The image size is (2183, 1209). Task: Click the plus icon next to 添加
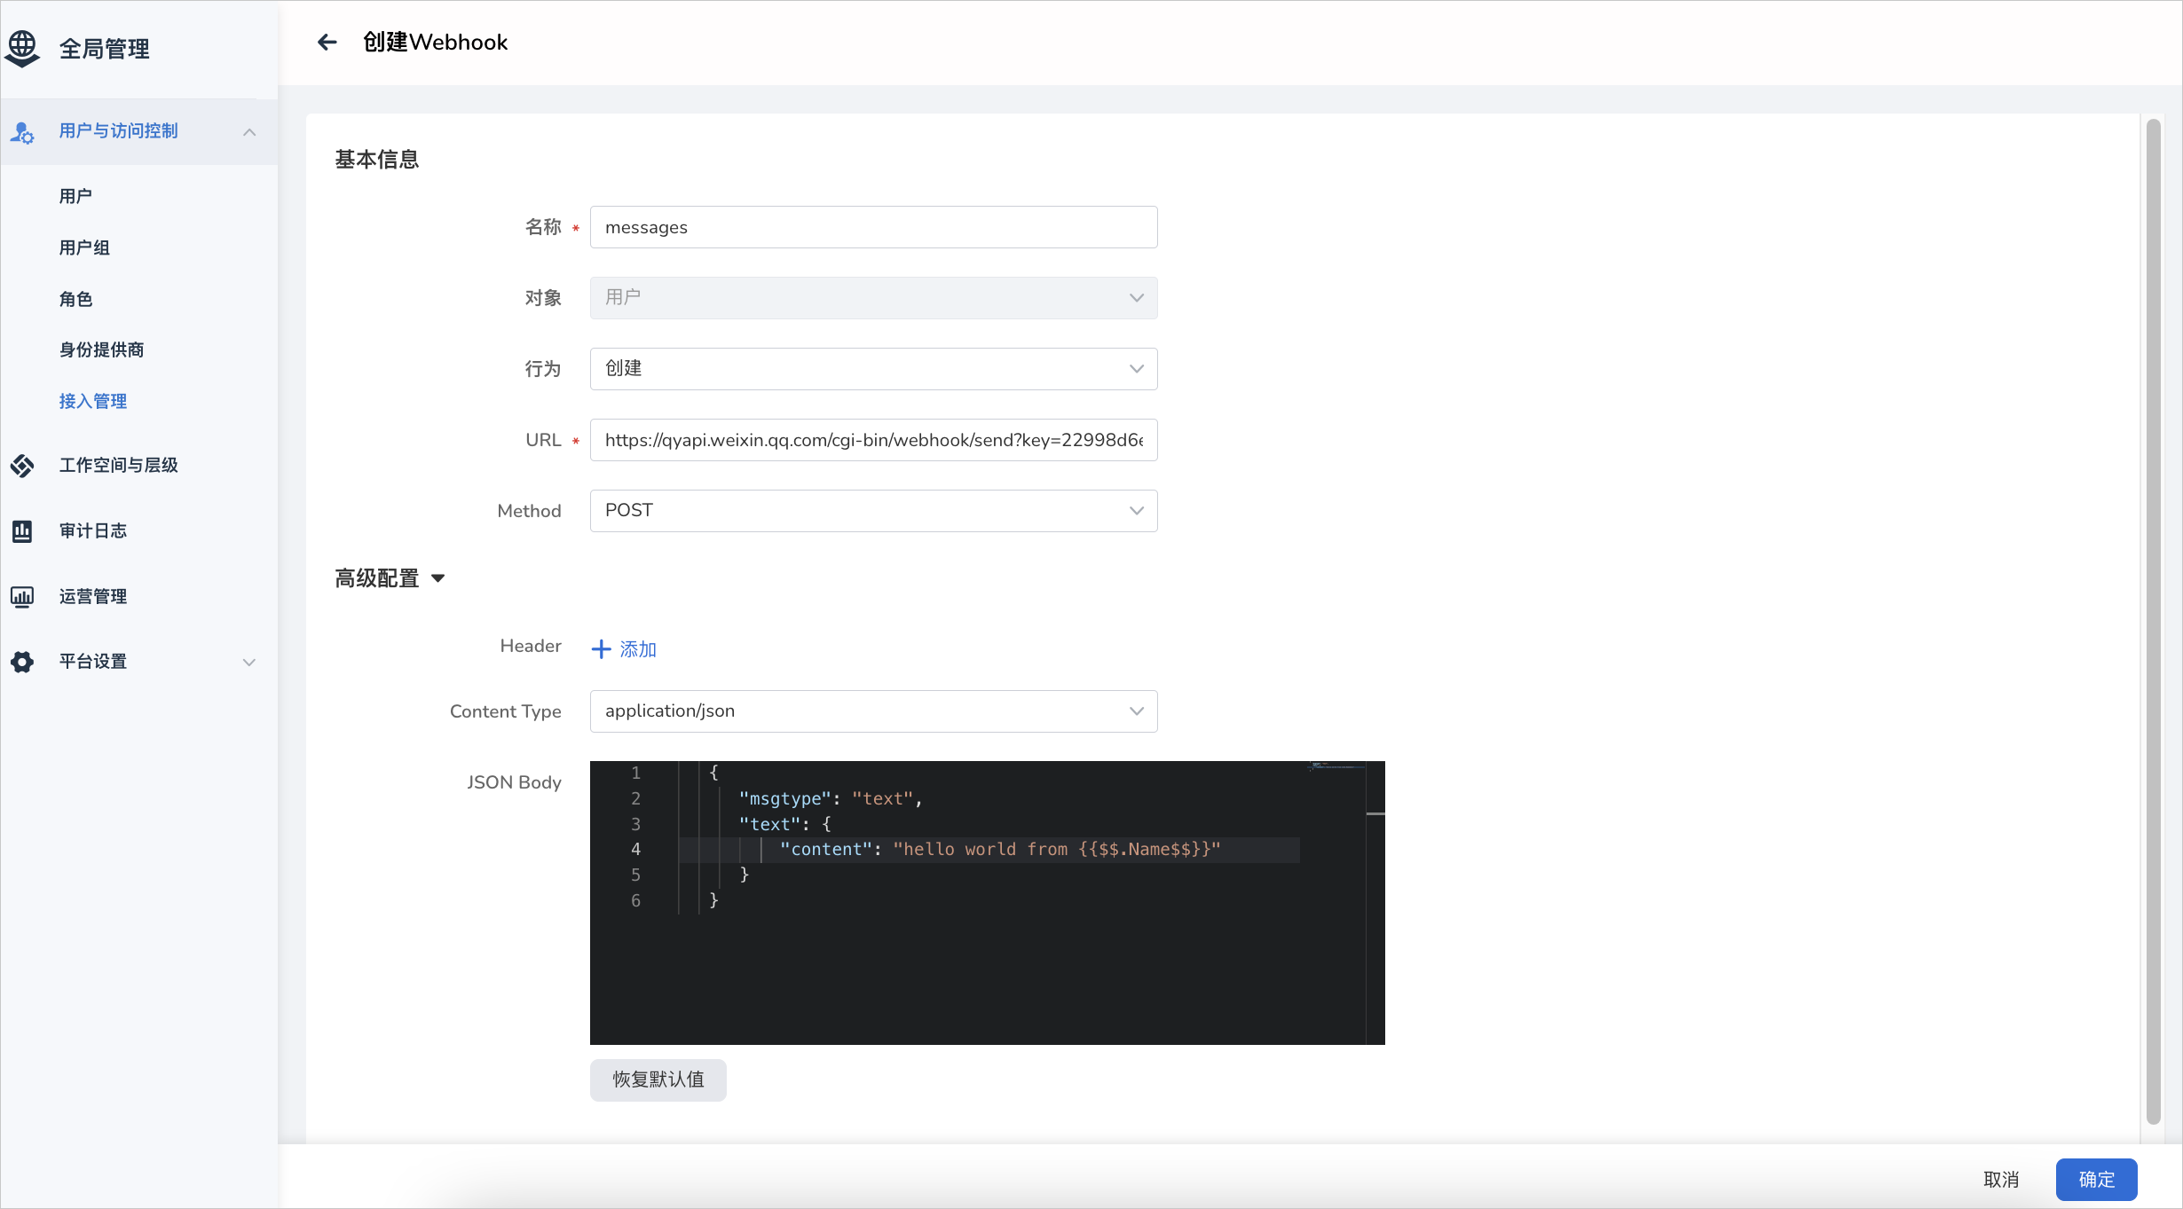pyautogui.click(x=601, y=649)
